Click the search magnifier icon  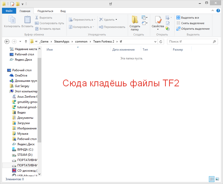point(214,42)
